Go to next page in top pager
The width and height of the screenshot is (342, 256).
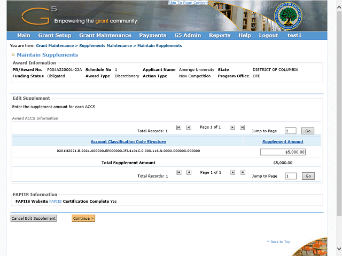pos(232,127)
